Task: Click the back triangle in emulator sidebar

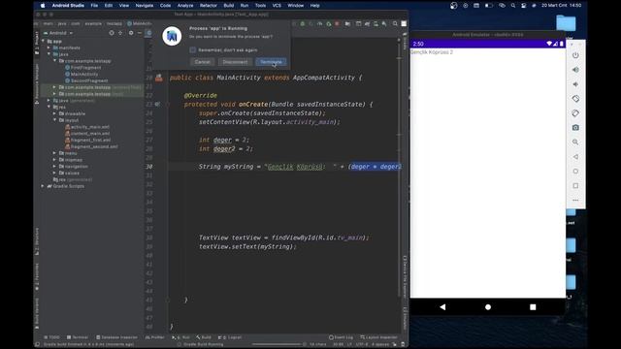Action: (575, 157)
